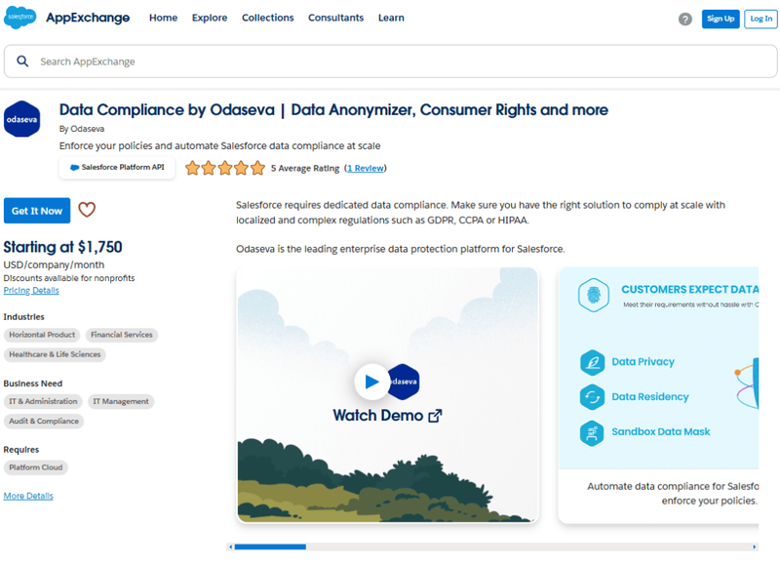The height and width of the screenshot is (566, 780).
Task: Select the IT Management tag
Action: pyautogui.click(x=121, y=401)
